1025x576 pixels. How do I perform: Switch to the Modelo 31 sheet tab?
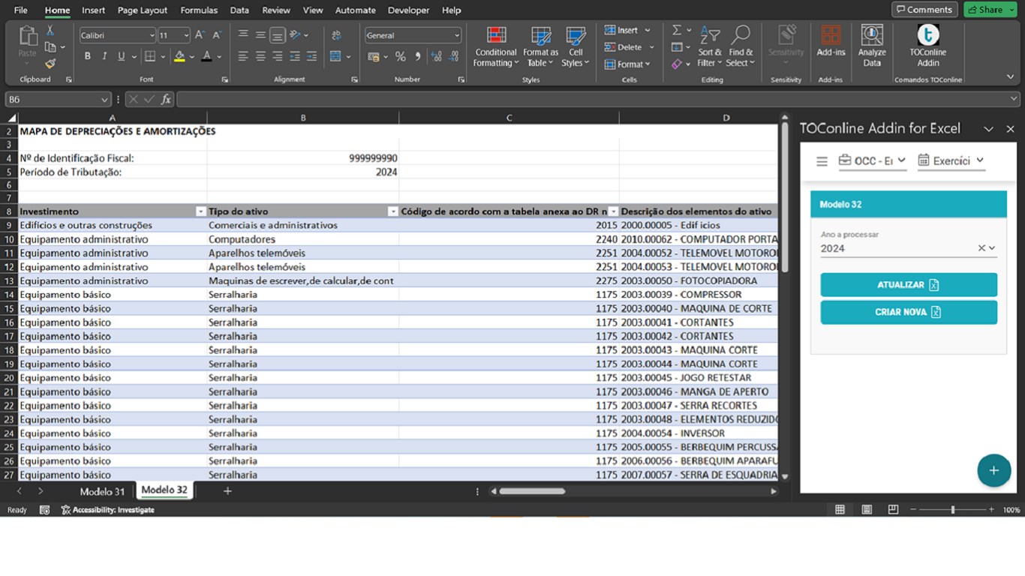pos(102,491)
